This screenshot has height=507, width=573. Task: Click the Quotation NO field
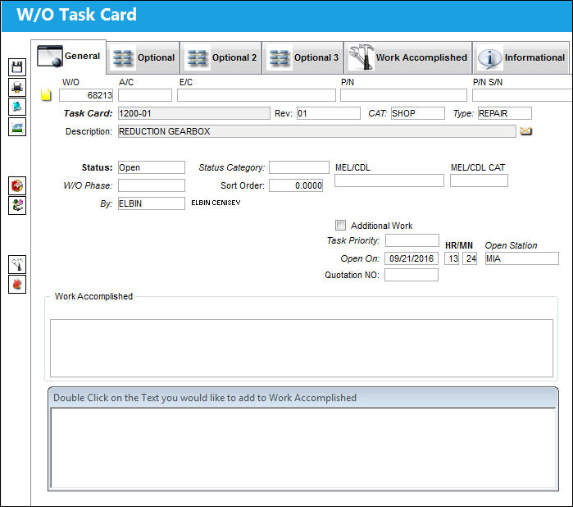point(412,275)
